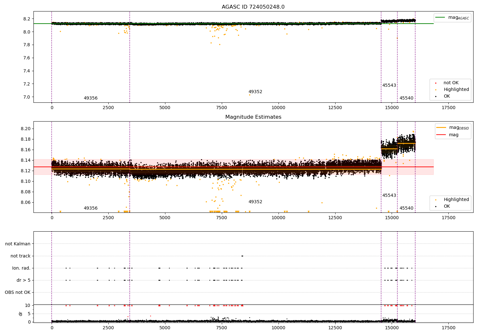Viewport: 478px width, 335px height.
Task: Click the 49352 annotation in Magnitude Estimates plot
Action: coord(255,202)
